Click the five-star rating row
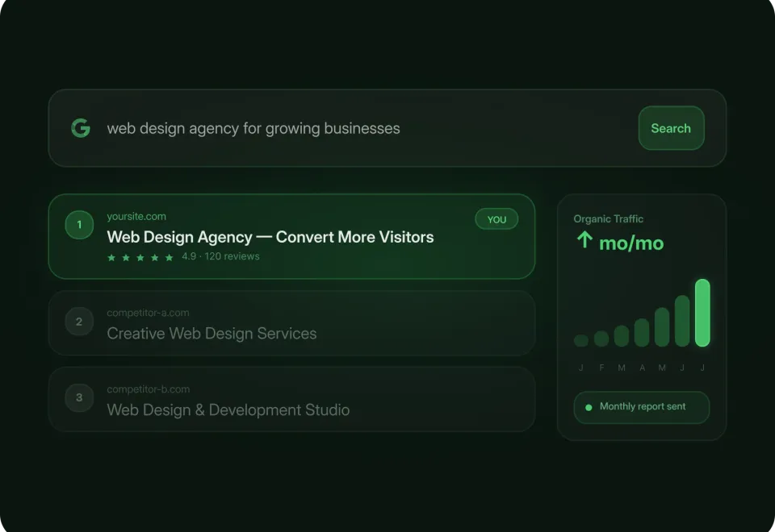 (x=140, y=258)
